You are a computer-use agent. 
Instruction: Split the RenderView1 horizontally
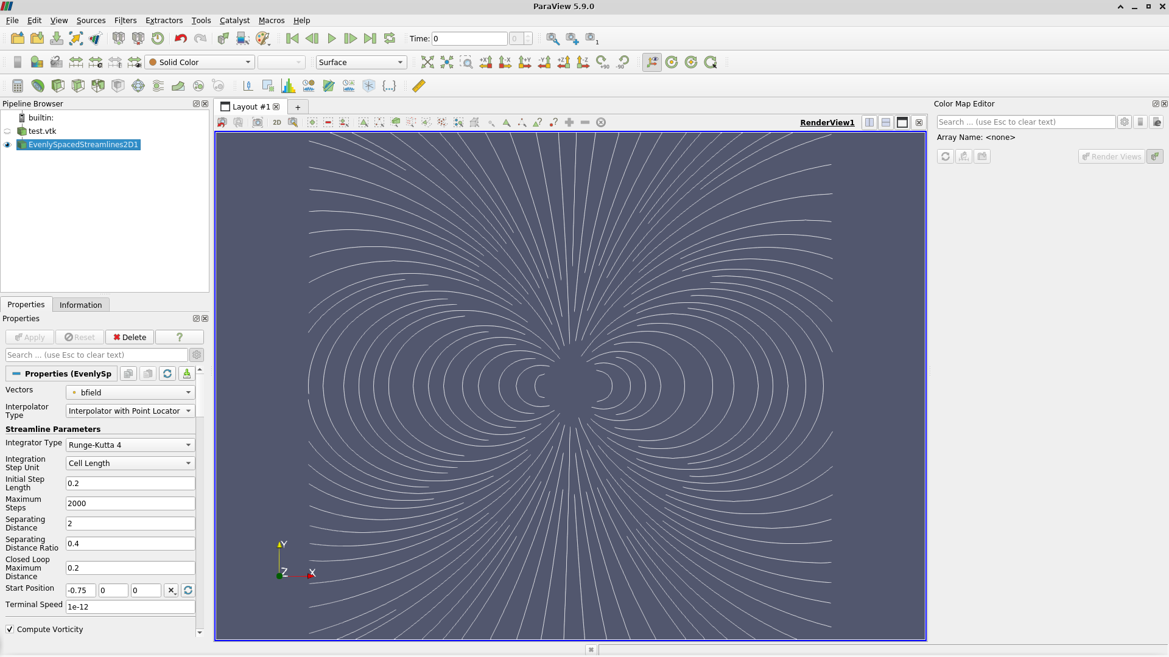pyautogui.click(x=869, y=122)
